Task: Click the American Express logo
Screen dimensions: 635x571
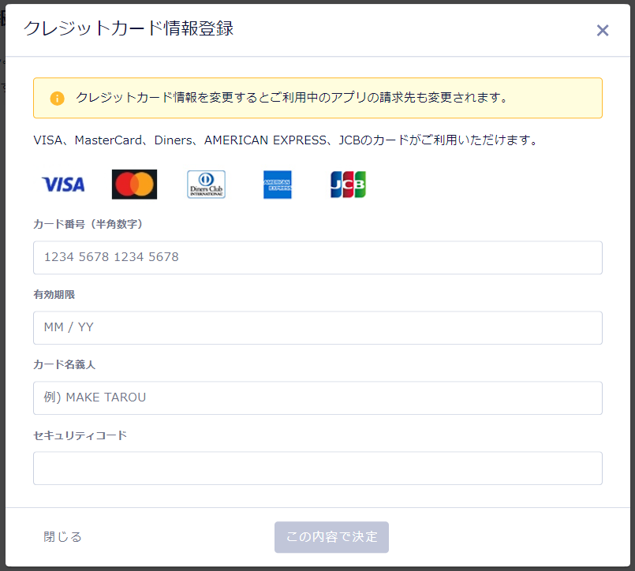Action: pos(278,185)
